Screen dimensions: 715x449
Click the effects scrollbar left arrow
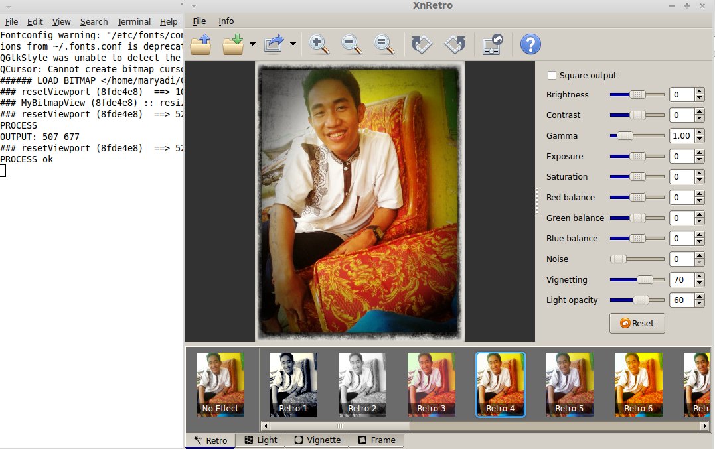(x=265, y=426)
